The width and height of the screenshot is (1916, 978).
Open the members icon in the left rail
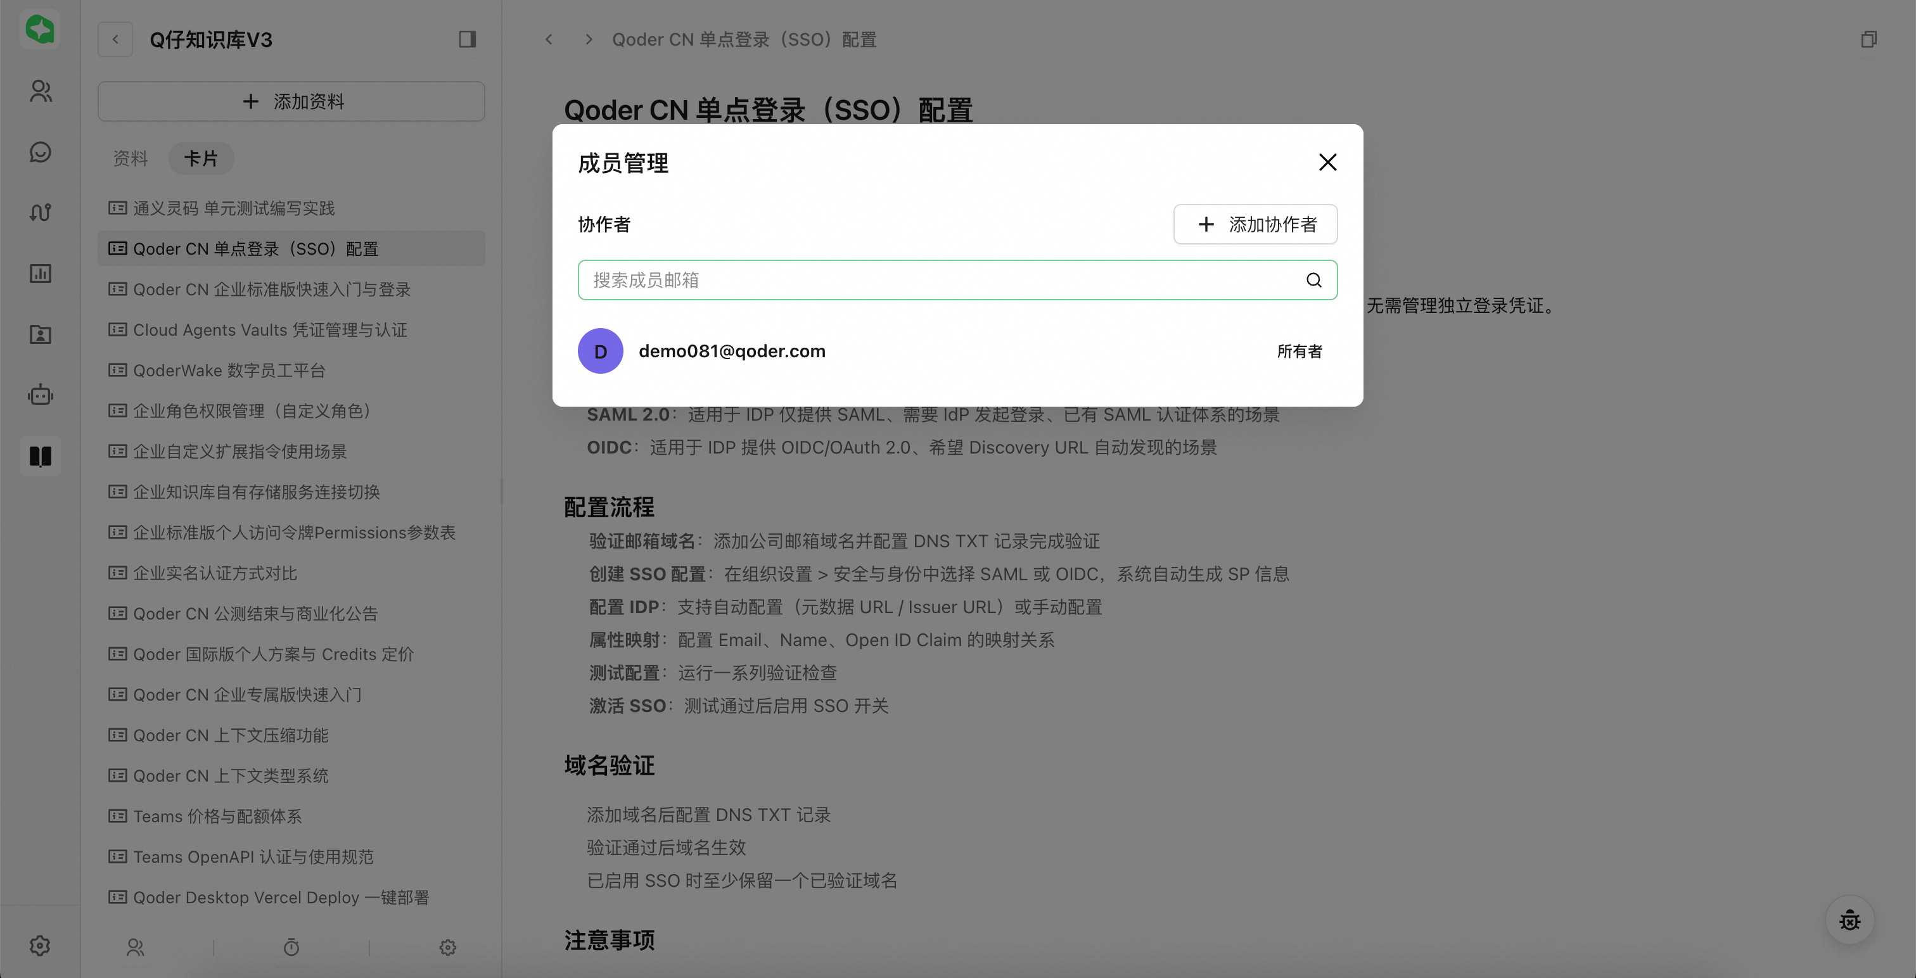click(40, 91)
